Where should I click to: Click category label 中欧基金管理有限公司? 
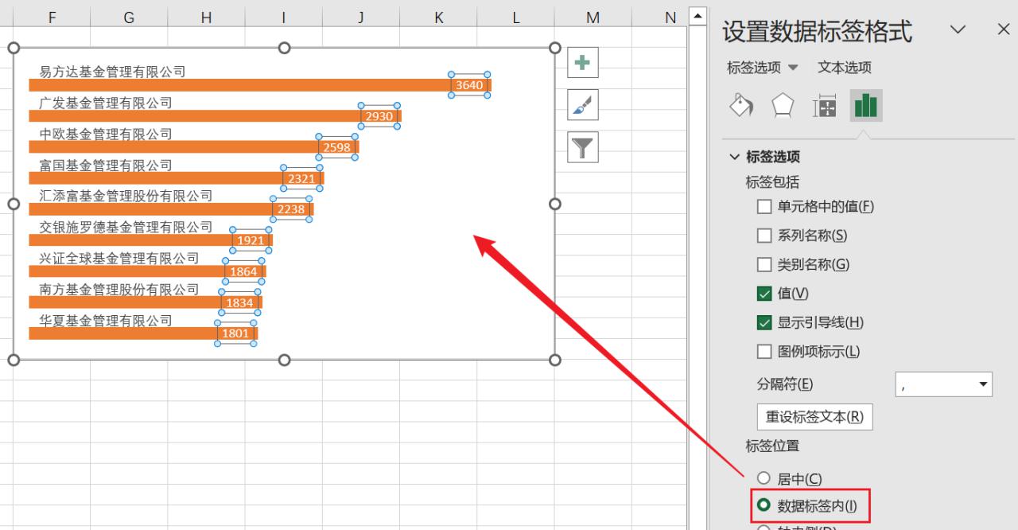(106, 134)
